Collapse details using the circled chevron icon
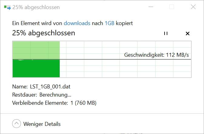 click(x=17, y=124)
